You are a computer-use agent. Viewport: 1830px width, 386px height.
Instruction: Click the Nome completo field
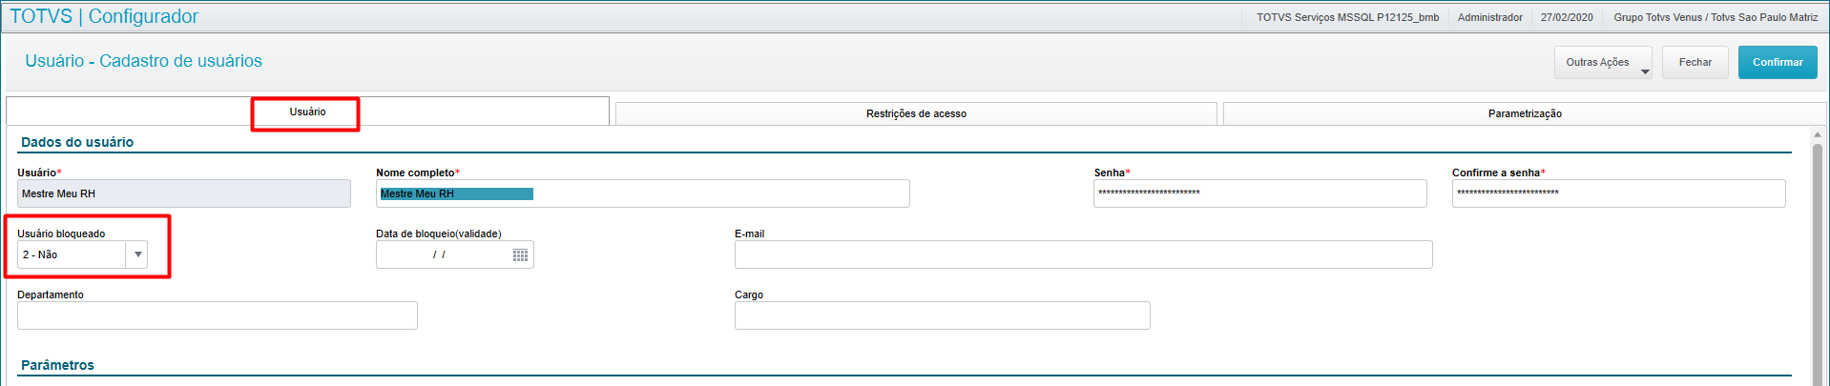[643, 193]
